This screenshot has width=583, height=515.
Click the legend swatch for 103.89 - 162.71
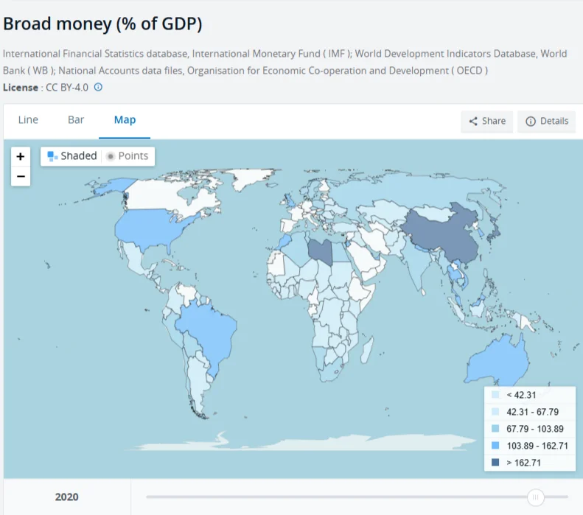coord(495,445)
